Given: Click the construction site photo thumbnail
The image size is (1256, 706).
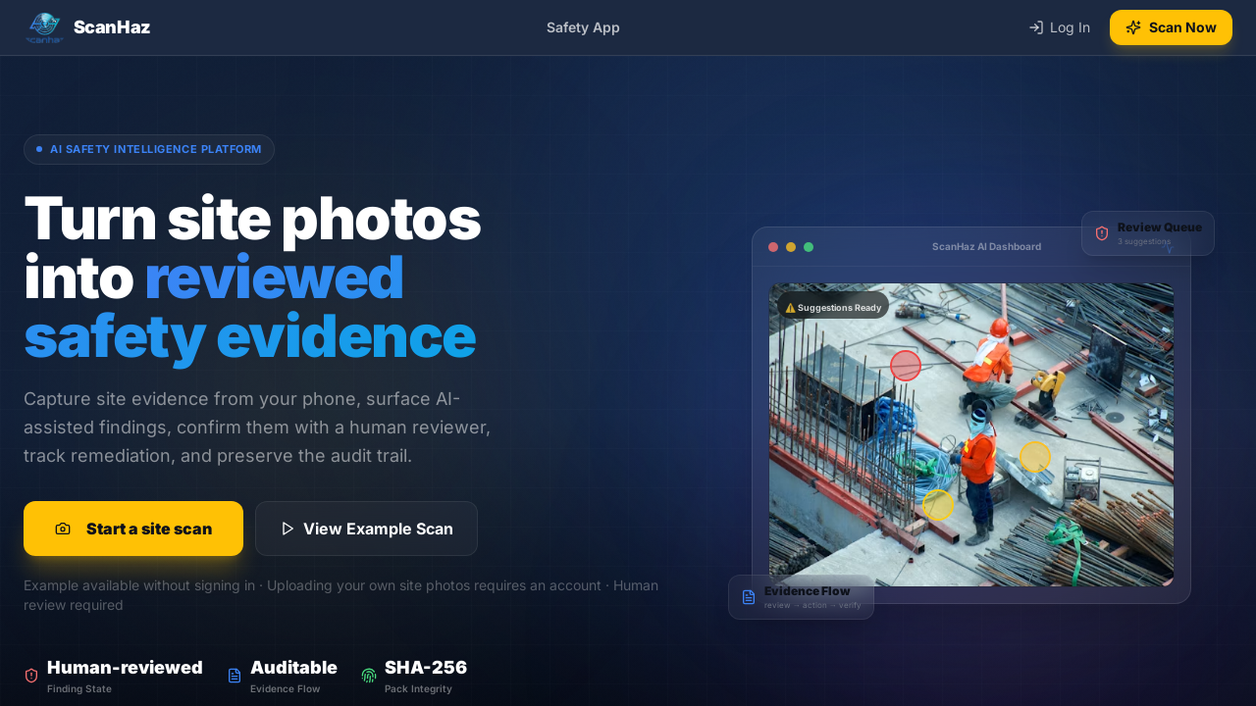Looking at the screenshot, I should (971, 435).
